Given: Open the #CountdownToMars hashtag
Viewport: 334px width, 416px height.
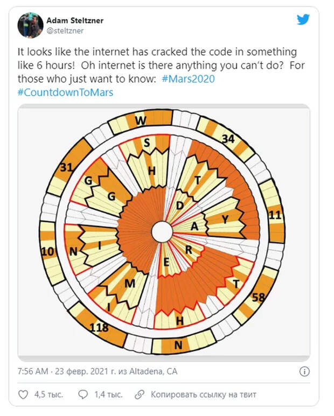Looking at the screenshot, I should pos(65,93).
